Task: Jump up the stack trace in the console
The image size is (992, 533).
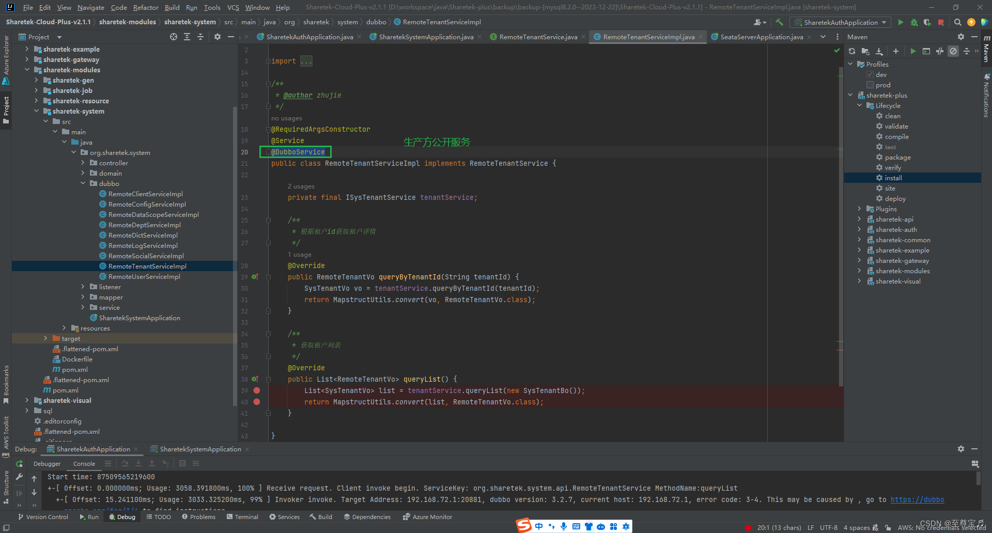Action: pos(34,479)
